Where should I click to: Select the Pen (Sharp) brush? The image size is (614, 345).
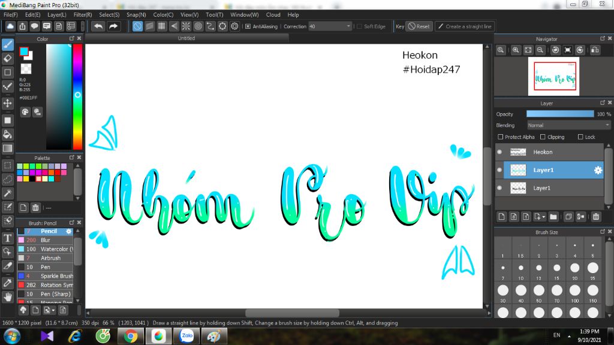pyautogui.click(x=46, y=294)
